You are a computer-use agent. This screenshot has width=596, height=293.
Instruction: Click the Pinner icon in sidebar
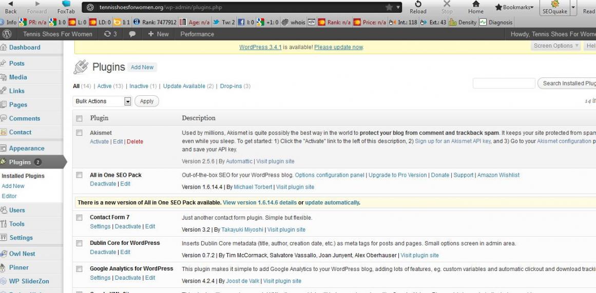pyautogui.click(x=4, y=267)
